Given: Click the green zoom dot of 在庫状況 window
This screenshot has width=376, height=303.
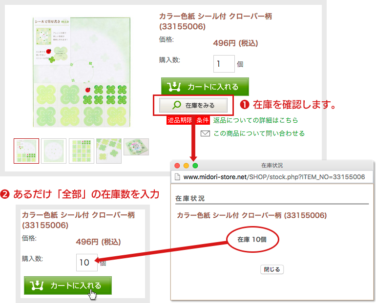Looking at the screenshot, I should pos(195,166).
